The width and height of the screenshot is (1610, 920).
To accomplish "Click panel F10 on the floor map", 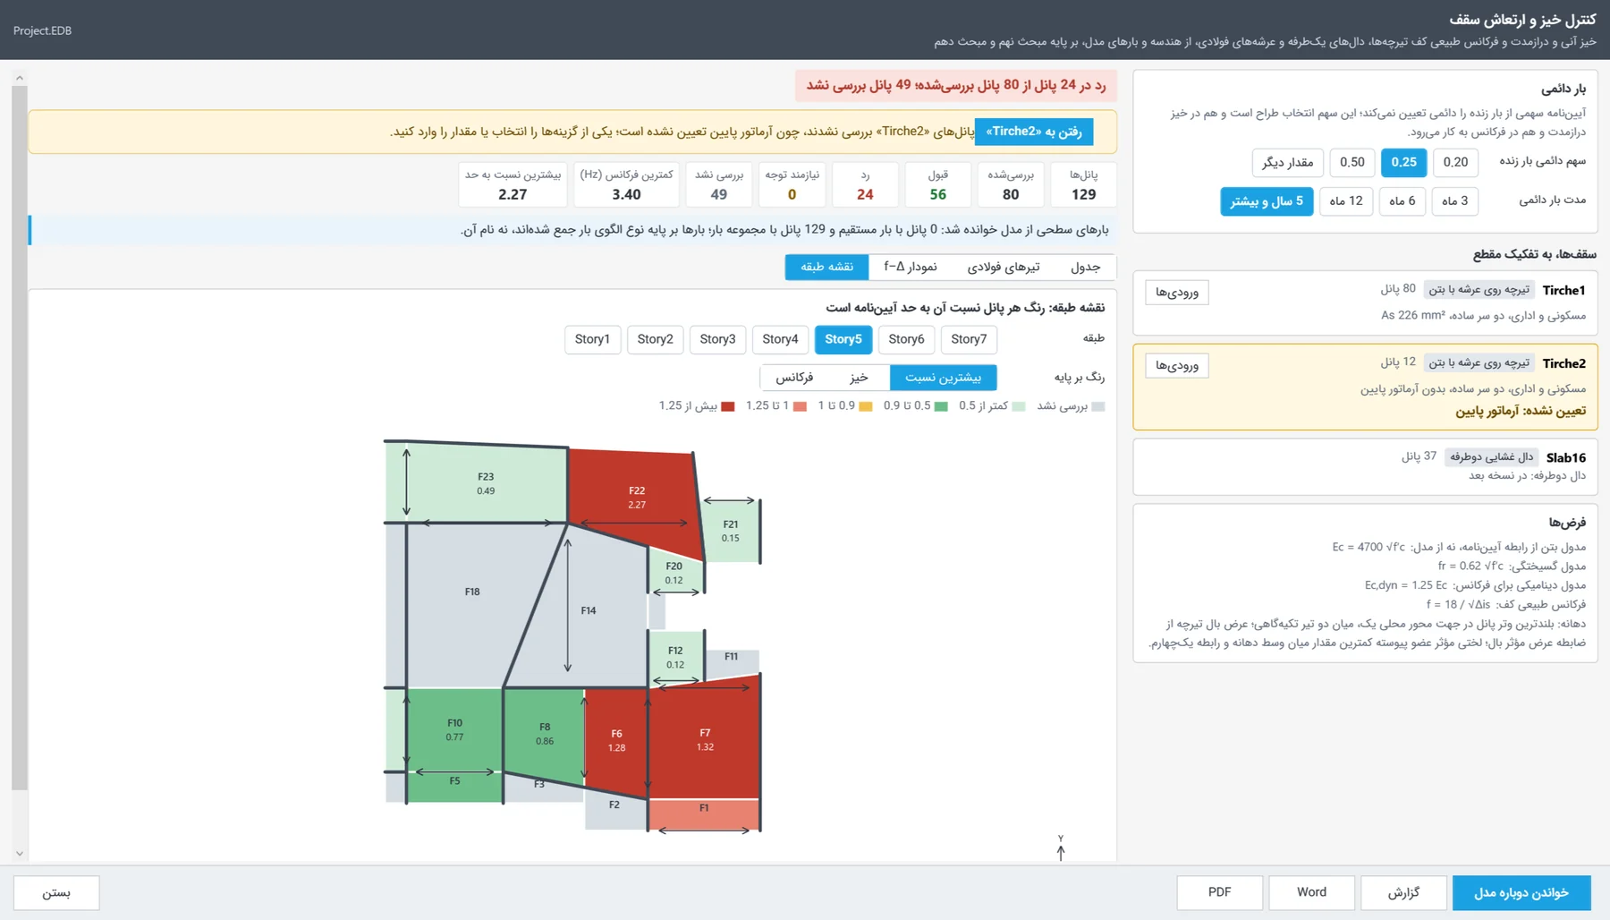I will [x=454, y=729].
